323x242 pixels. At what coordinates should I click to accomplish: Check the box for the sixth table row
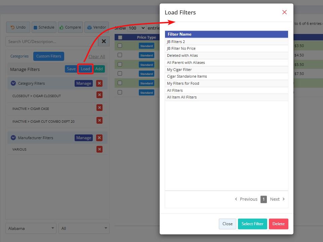coord(120,92)
